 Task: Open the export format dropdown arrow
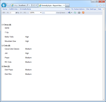tap(72, 13)
